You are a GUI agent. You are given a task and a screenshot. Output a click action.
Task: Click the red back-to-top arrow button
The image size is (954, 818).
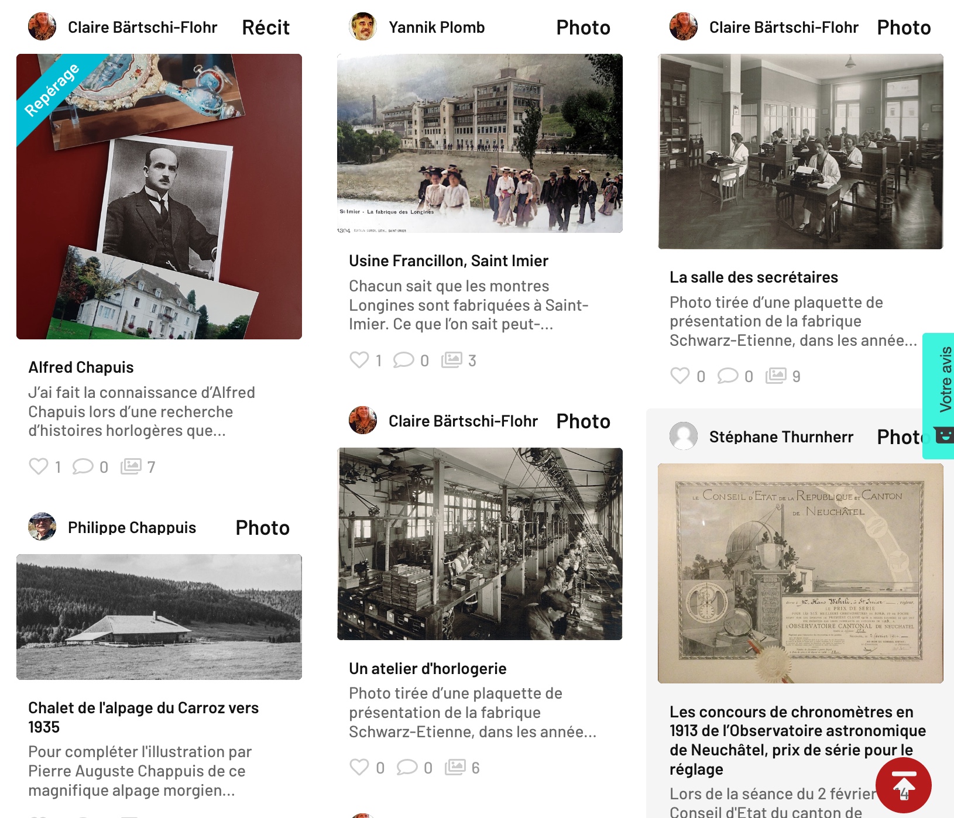pyautogui.click(x=904, y=785)
